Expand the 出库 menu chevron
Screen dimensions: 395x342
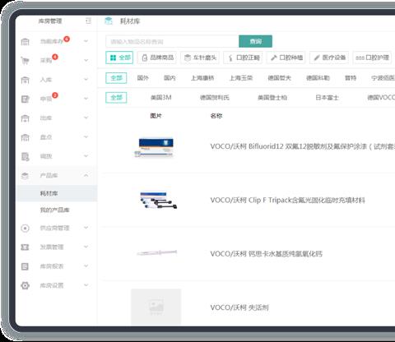coord(86,118)
